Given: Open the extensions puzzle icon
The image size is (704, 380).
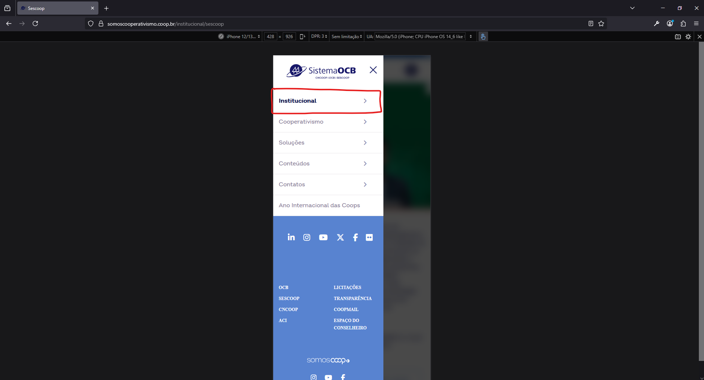Looking at the screenshot, I should 683,23.
